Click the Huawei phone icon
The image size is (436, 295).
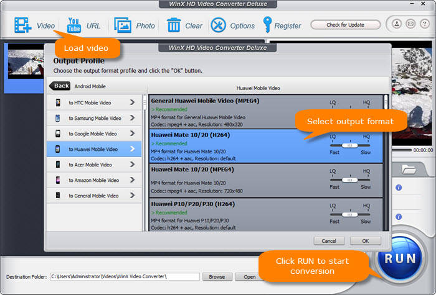pos(57,149)
